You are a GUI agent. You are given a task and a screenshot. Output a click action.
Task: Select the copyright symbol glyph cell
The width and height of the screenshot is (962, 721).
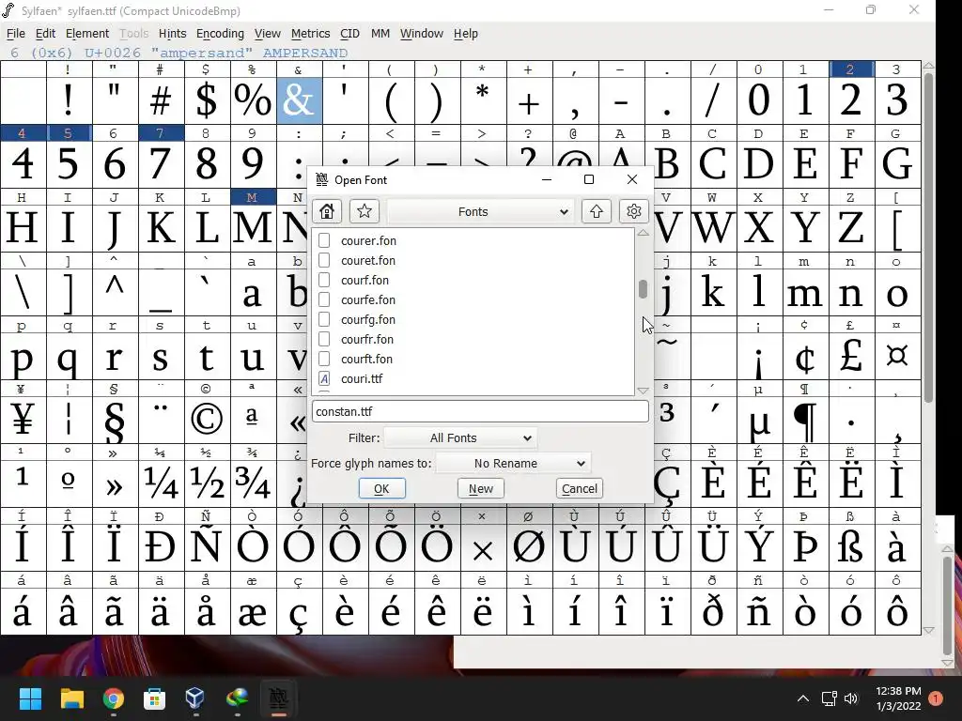[207, 419]
